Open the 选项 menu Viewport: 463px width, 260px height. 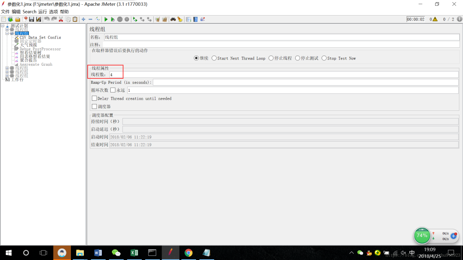tap(54, 12)
